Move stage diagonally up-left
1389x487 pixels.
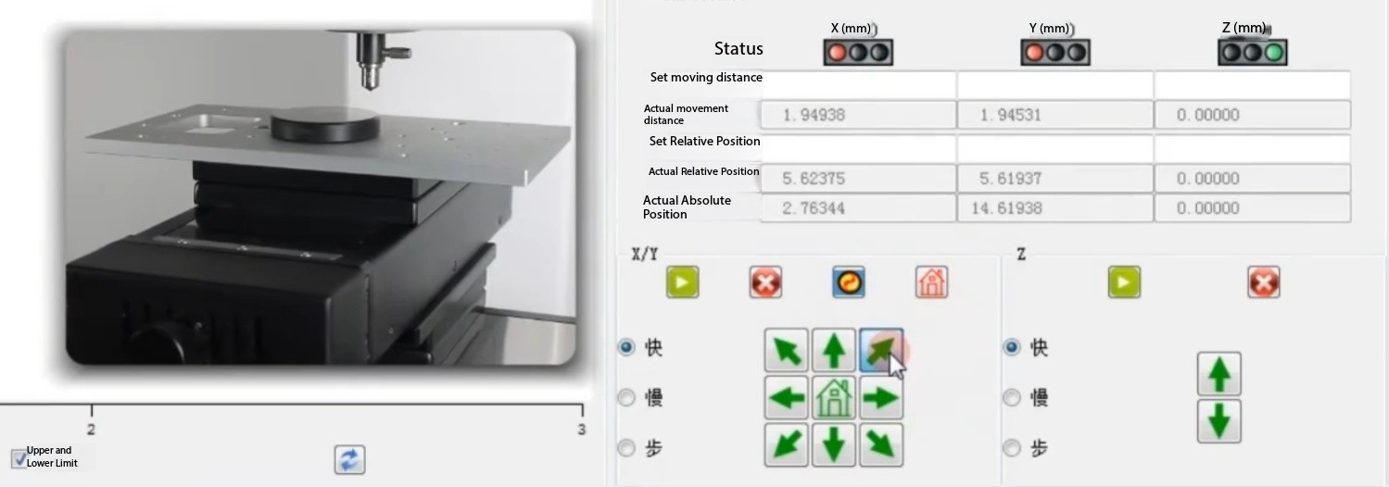[x=787, y=350]
